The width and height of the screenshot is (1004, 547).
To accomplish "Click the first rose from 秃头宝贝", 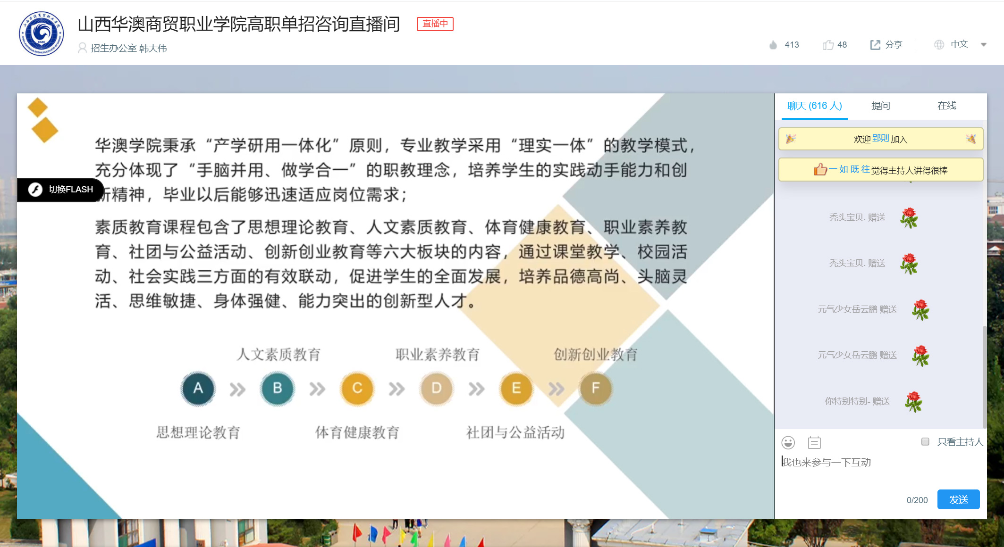I will [909, 218].
